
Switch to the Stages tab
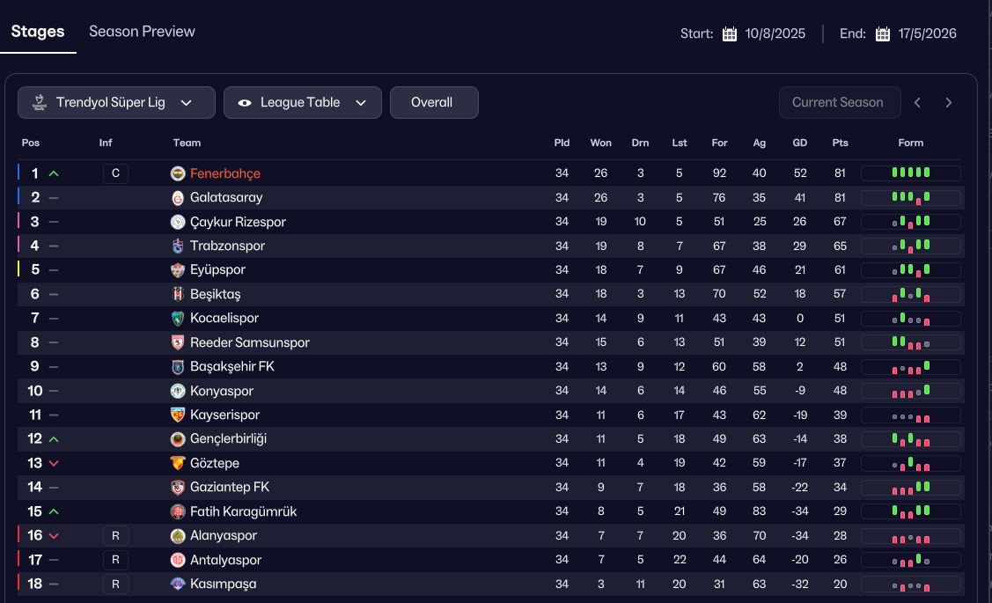point(38,32)
